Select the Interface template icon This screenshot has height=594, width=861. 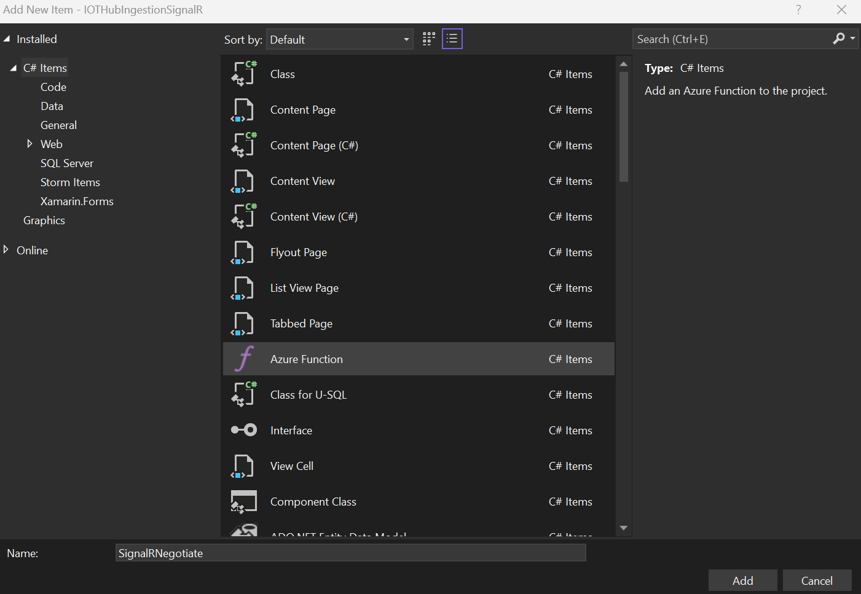click(244, 430)
